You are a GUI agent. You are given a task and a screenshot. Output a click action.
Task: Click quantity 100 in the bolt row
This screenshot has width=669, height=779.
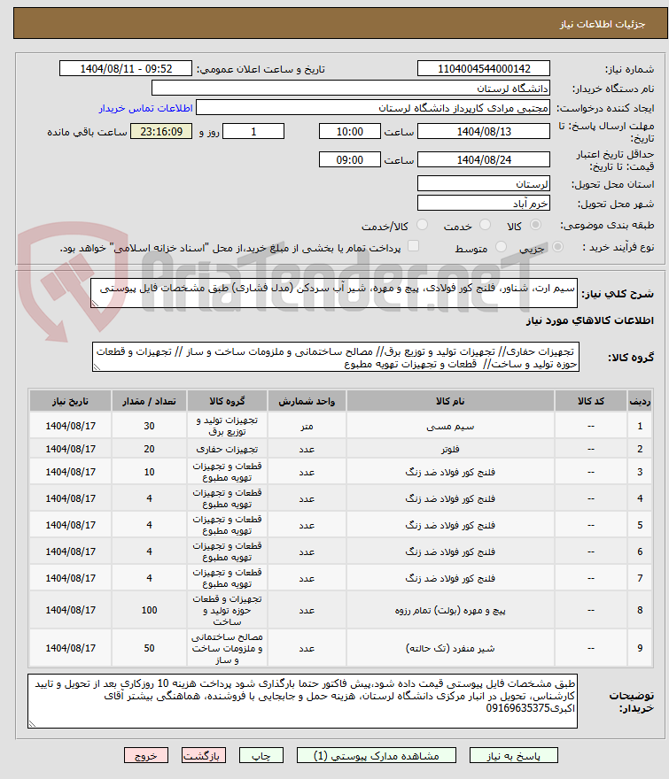pos(149,610)
